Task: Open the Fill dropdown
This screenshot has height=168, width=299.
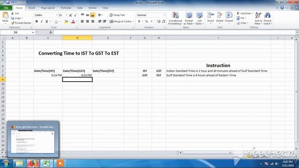Action: click(x=241, y=18)
